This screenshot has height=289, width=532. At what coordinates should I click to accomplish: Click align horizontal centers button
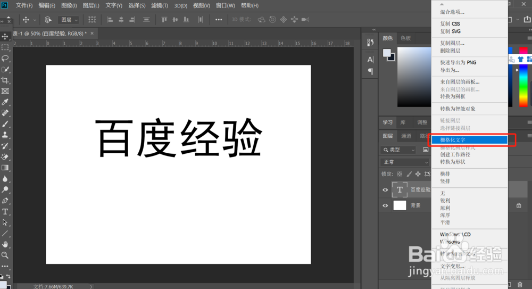pyautogui.click(x=121, y=20)
